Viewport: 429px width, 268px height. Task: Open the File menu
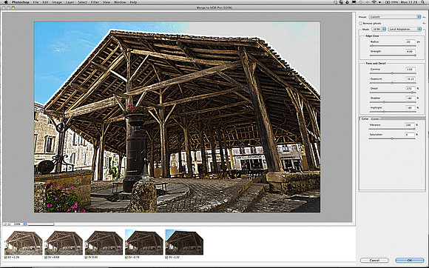click(x=36, y=2)
